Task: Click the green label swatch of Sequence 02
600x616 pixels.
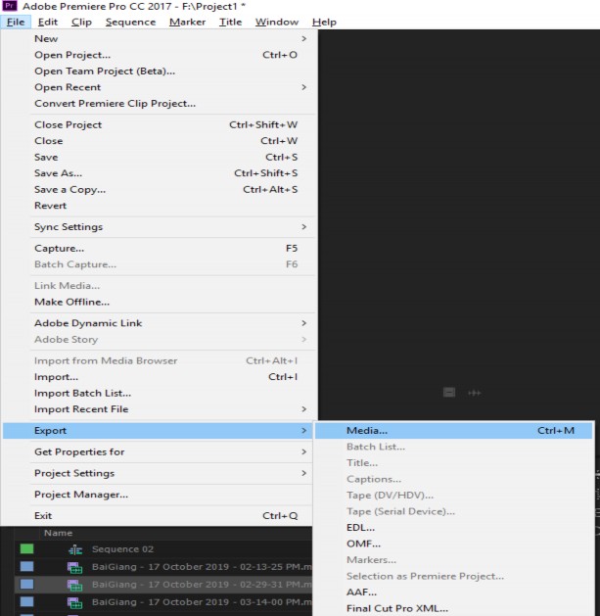Action: (x=26, y=549)
